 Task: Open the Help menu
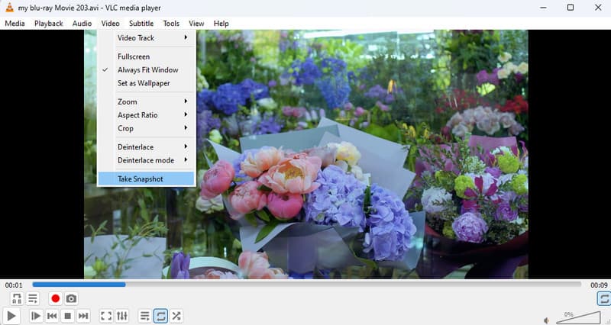tap(221, 24)
